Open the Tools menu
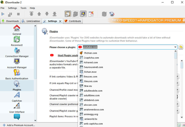Screen dimensions: 185x127 point(23,8)
